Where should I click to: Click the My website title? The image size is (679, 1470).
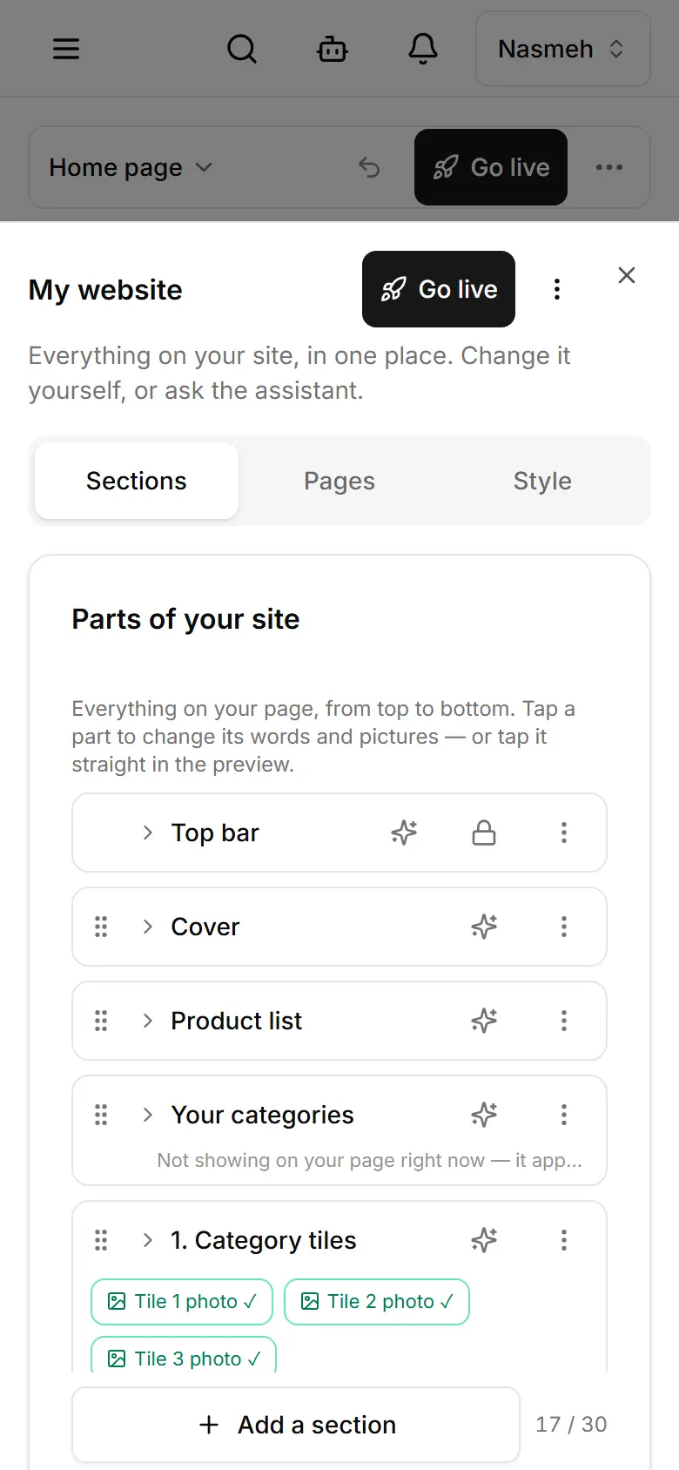pos(105,290)
